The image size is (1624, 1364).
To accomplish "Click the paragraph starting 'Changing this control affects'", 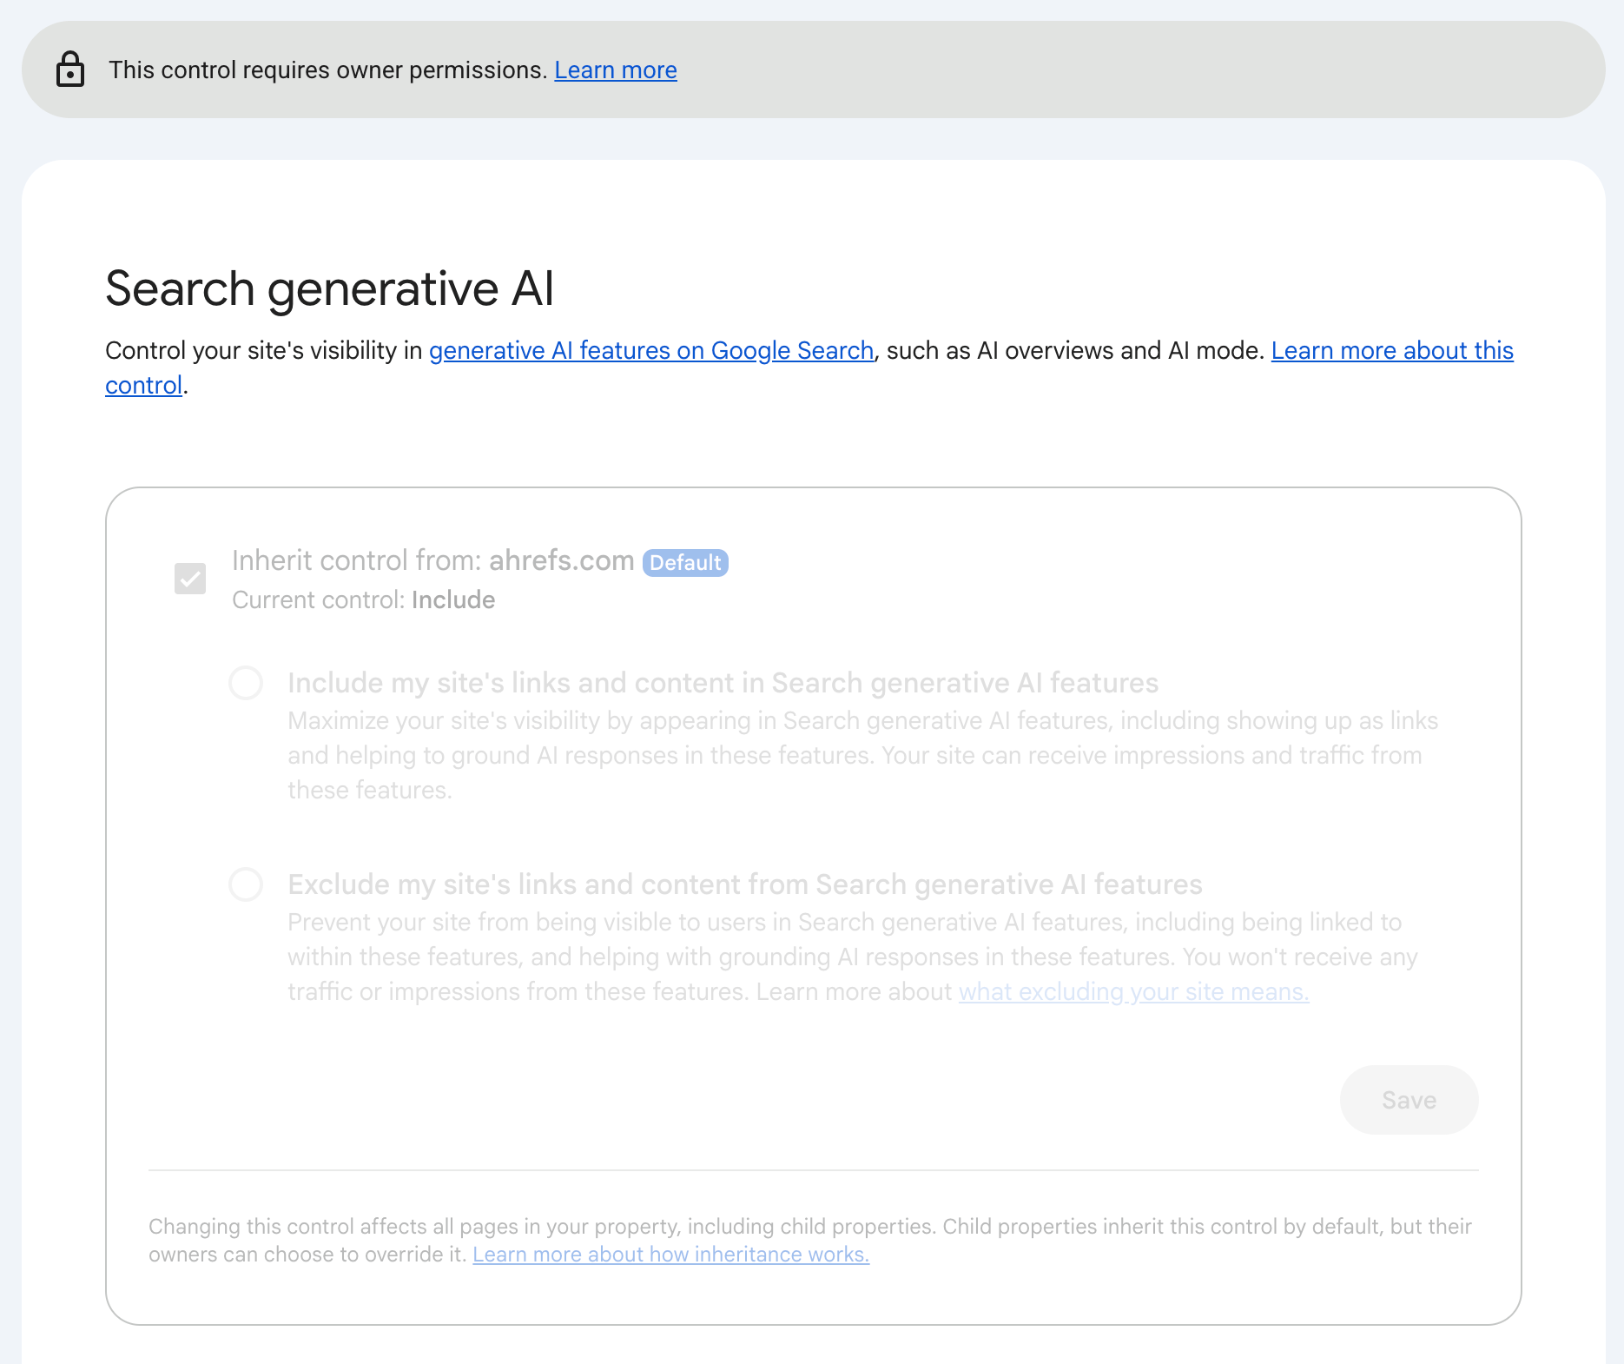I will pos(810,1240).
